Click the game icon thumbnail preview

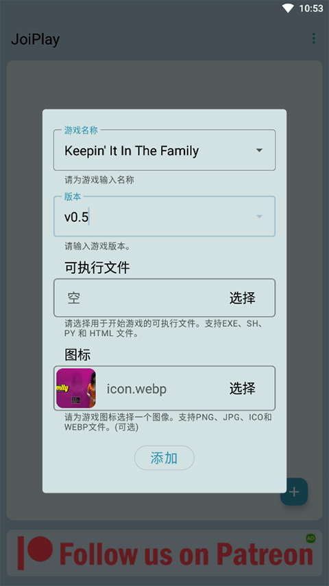coord(76,388)
